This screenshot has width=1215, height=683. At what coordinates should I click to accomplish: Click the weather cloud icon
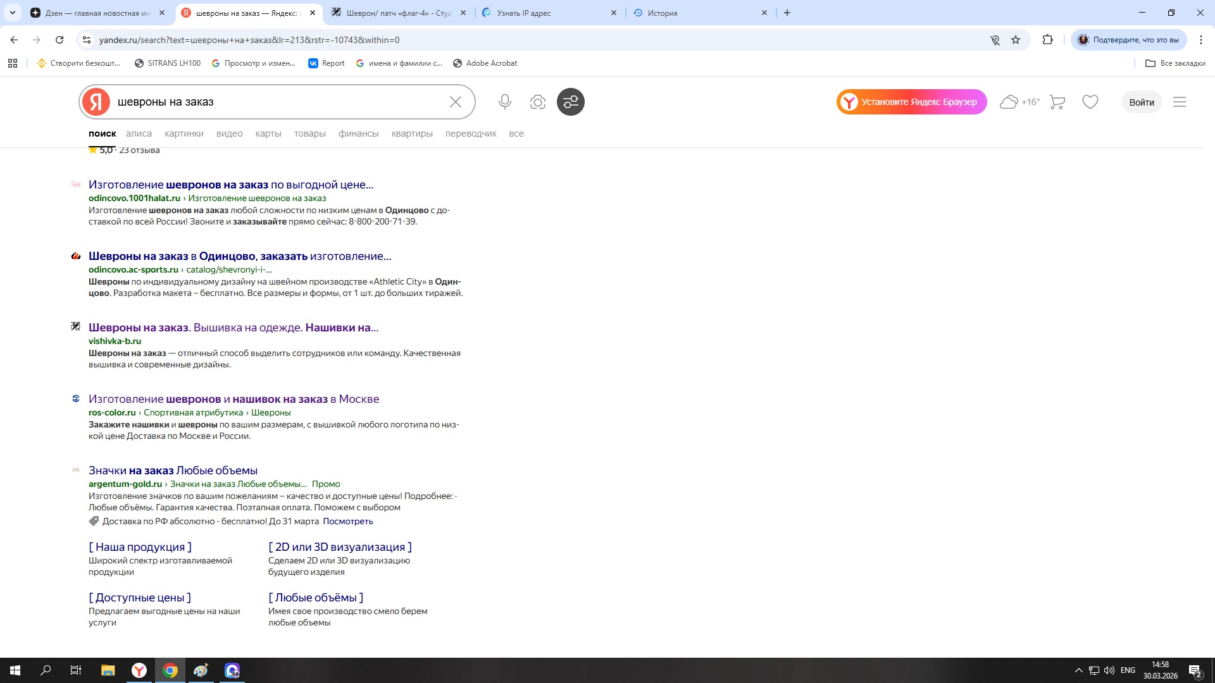1009,102
